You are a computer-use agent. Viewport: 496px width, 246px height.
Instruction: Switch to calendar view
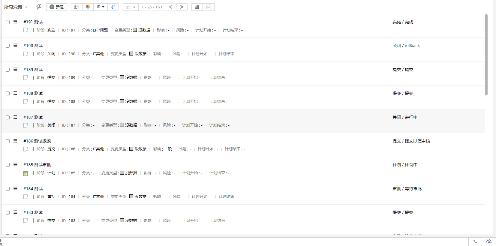pos(209,7)
